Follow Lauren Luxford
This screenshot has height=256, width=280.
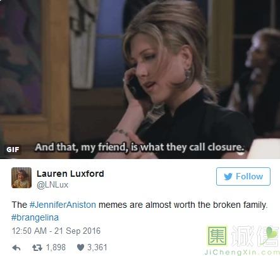[243, 177]
